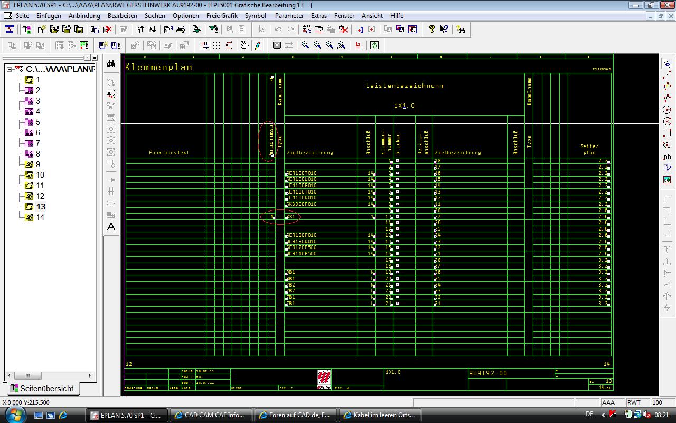Select the circle drawing tool in right toolbar
Viewport: 676px width, 423px height.
[667, 110]
